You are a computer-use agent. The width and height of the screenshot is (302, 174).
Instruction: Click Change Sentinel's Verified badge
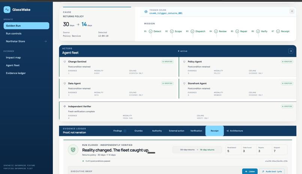(167, 62)
